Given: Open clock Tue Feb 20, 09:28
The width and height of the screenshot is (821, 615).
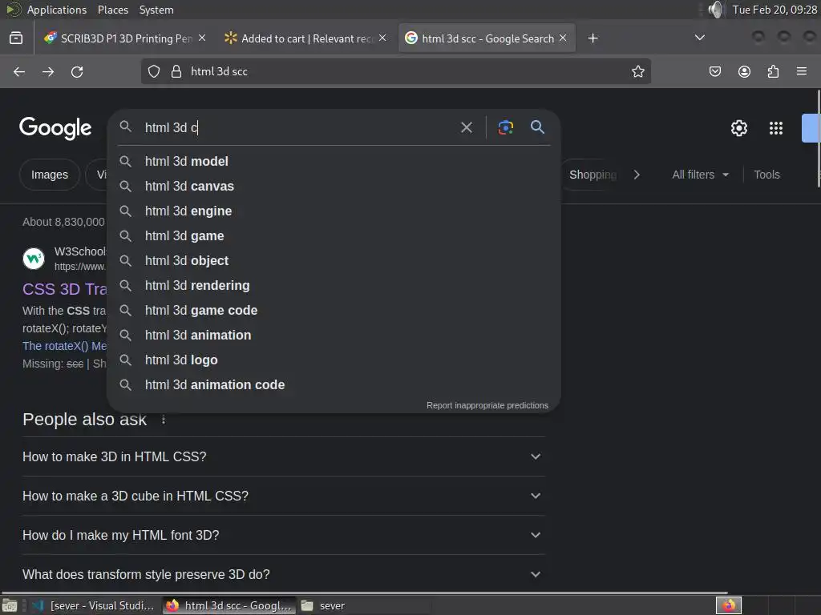Looking at the screenshot, I should pyautogui.click(x=774, y=10).
